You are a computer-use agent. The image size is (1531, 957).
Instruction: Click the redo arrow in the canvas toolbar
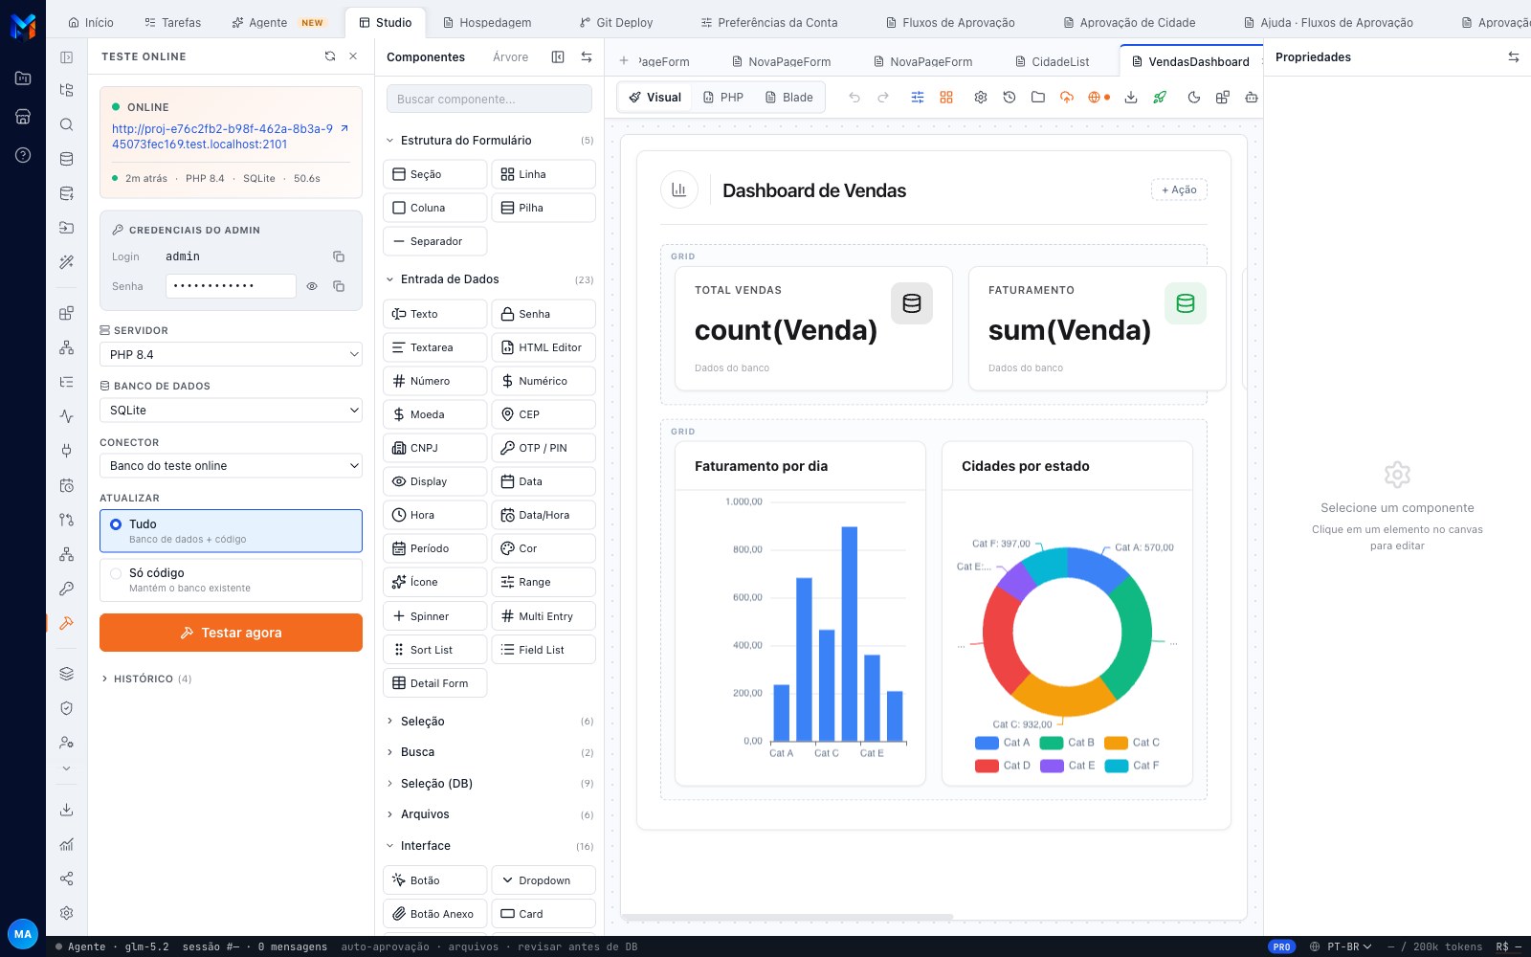883,98
